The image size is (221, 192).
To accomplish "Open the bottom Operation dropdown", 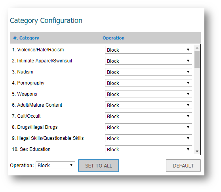I will (55, 165).
